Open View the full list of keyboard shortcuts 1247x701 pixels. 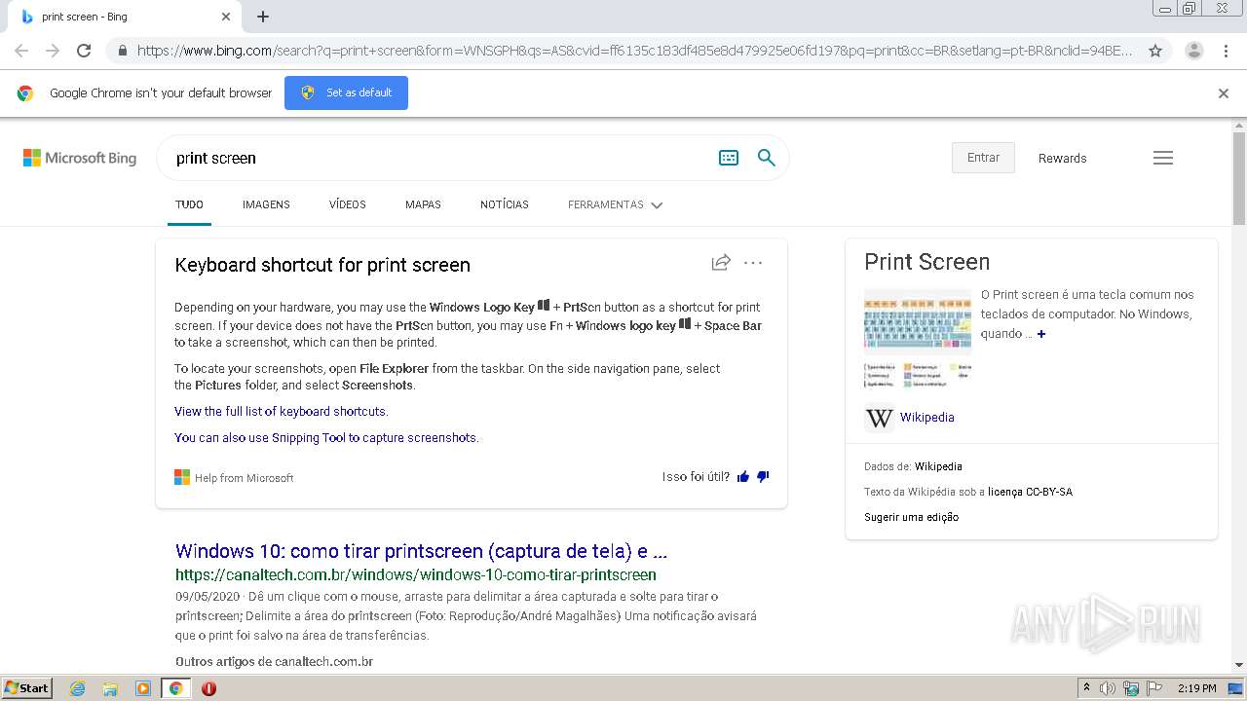coord(282,412)
